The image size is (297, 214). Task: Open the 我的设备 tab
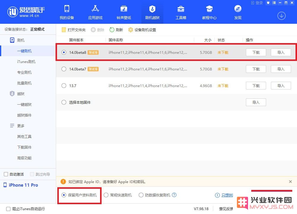pyautogui.click(x=67, y=12)
